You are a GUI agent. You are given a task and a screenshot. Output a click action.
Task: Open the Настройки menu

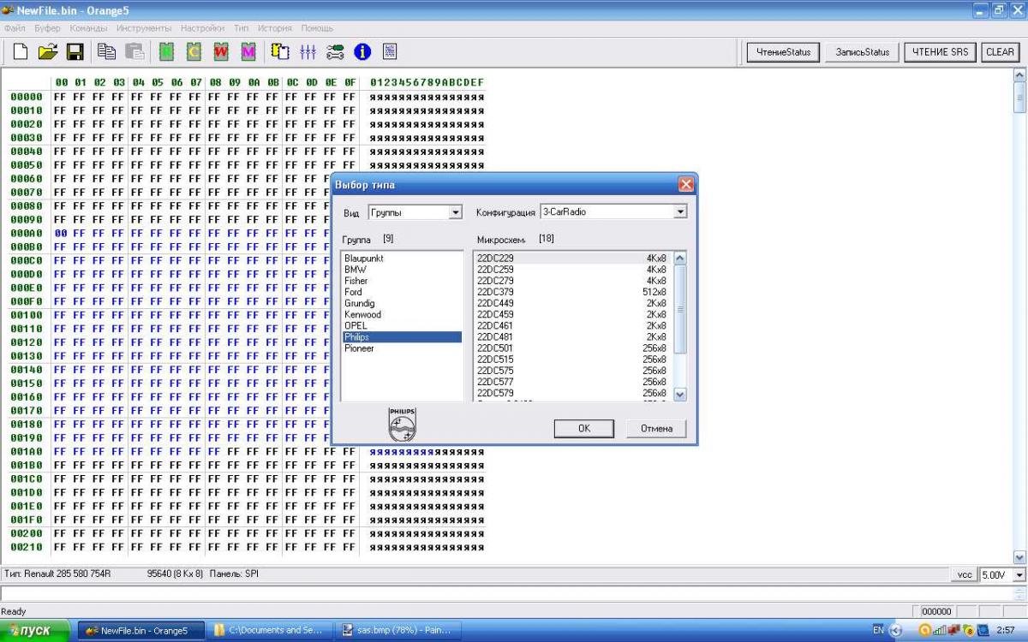[x=203, y=28]
